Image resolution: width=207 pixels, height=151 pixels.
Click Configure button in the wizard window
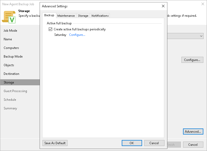pos(192,60)
